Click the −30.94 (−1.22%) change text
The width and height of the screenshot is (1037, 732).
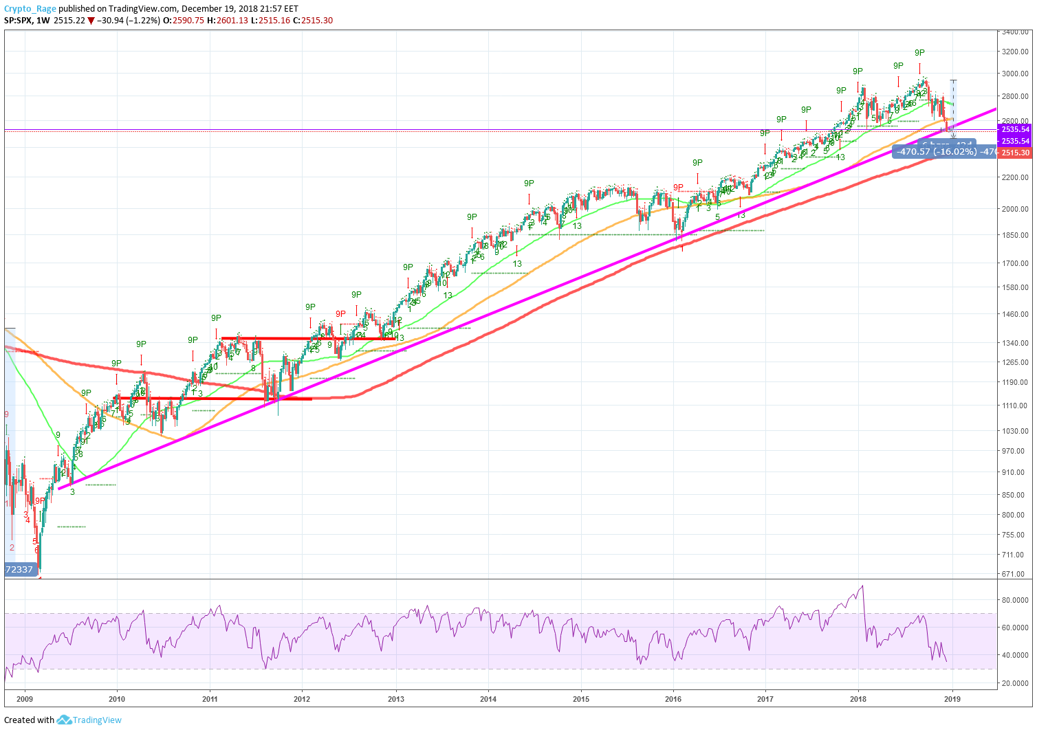click(128, 21)
